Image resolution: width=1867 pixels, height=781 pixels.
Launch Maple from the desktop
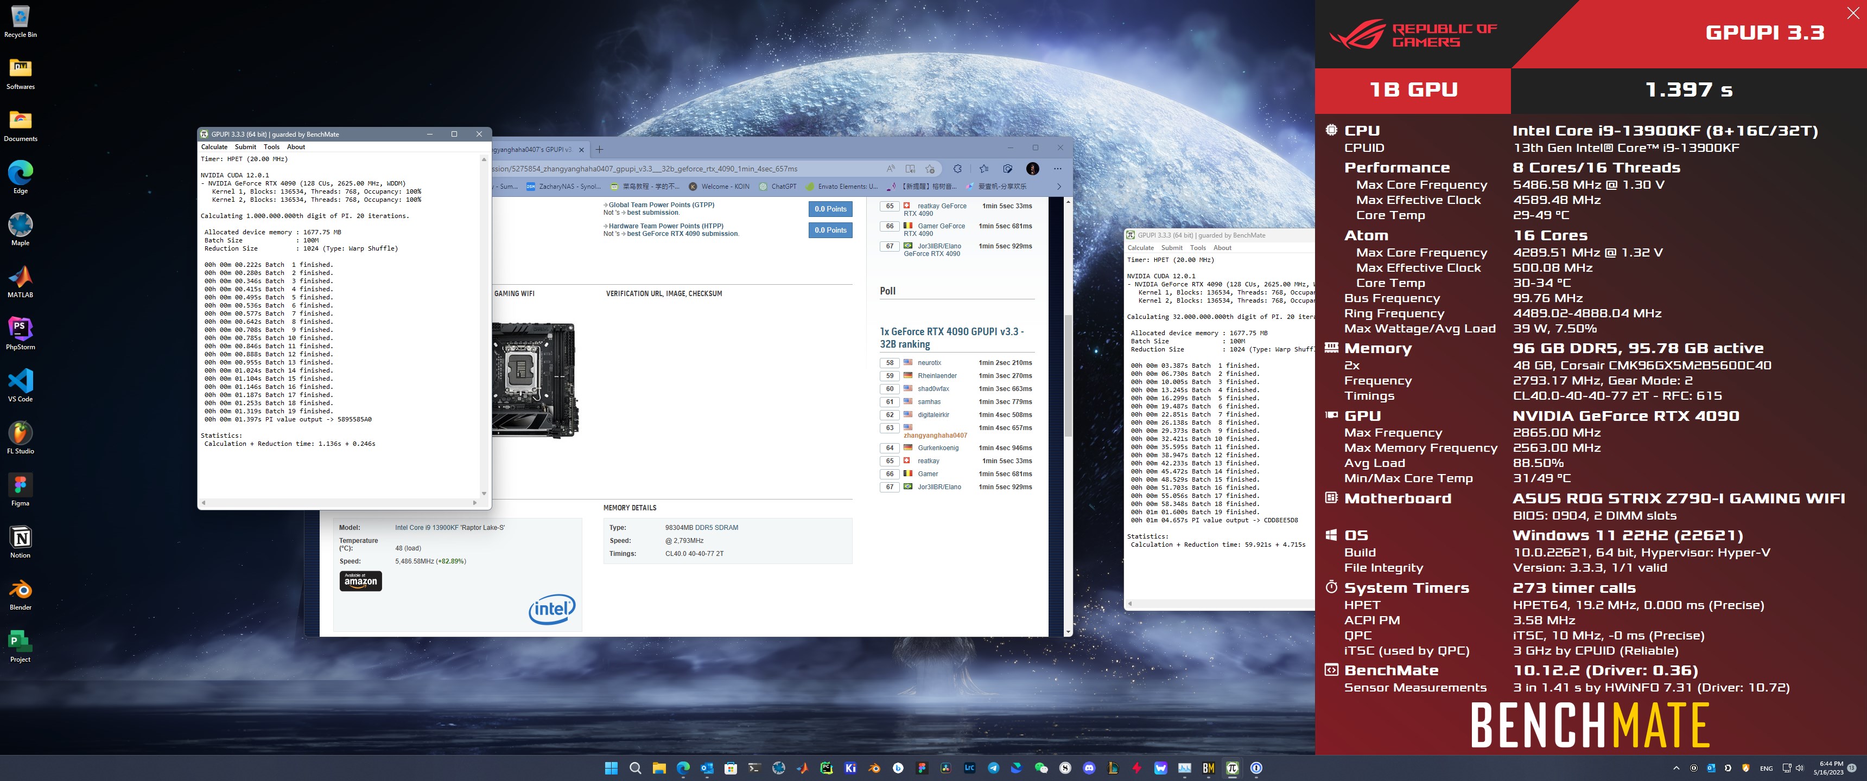pyautogui.click(x=20, y=231)
